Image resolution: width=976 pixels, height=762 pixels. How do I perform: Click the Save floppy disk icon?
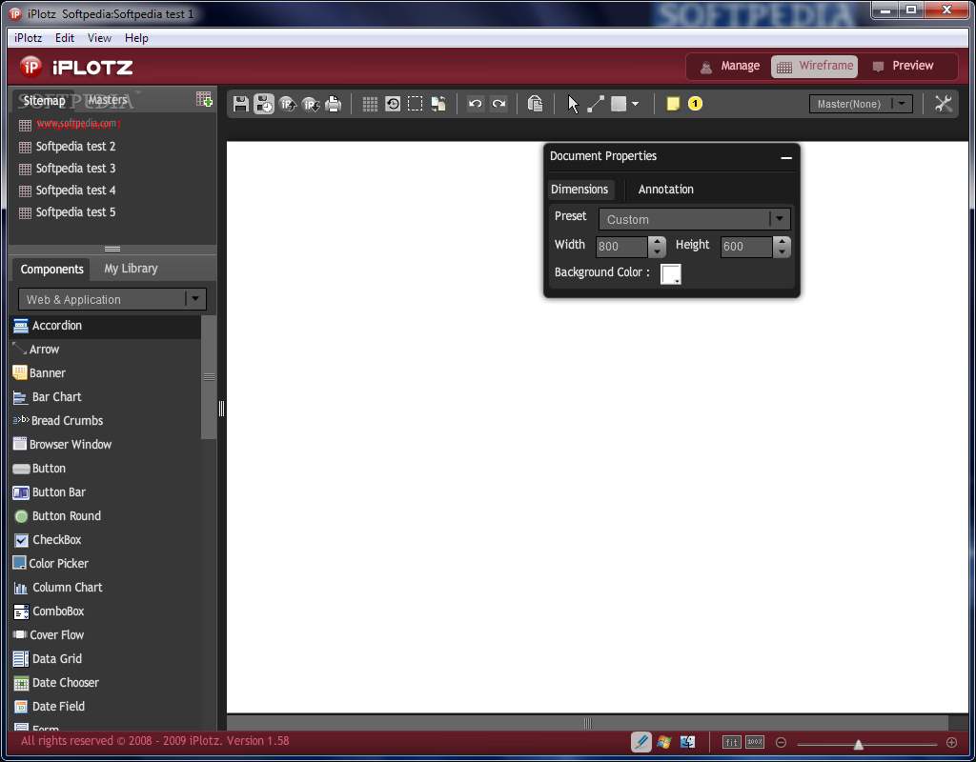[x=241, y=104]
